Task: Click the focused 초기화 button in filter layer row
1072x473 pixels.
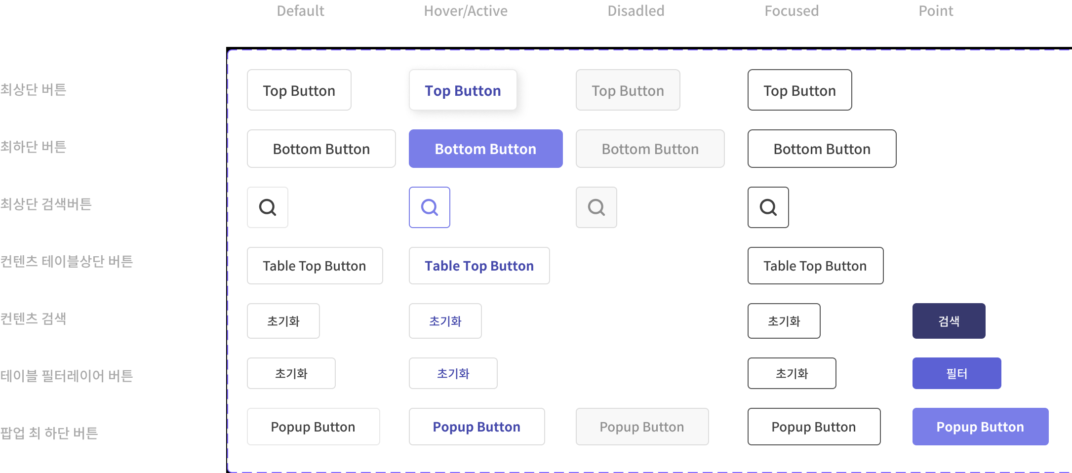Action: (x=792, y=373)
